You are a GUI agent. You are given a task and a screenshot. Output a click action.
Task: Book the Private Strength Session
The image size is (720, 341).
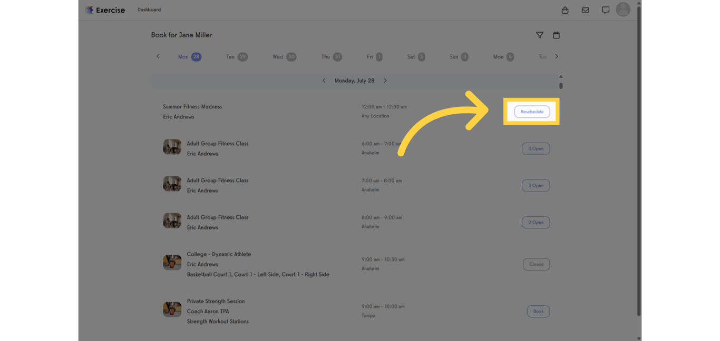coord(538,311)
